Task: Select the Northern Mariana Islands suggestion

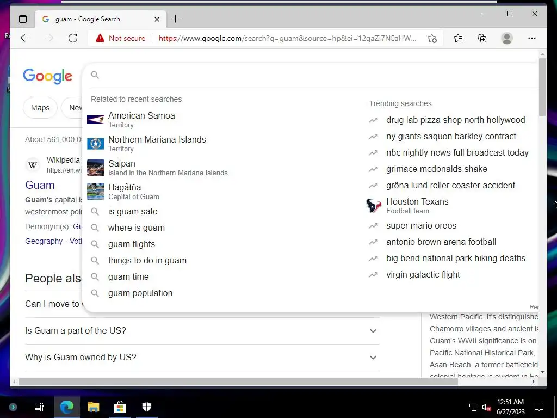Action: (x=157, y=144)
